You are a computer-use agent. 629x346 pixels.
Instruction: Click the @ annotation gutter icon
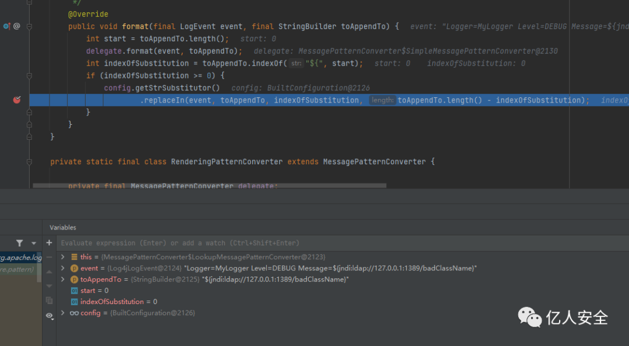[17, 26]
